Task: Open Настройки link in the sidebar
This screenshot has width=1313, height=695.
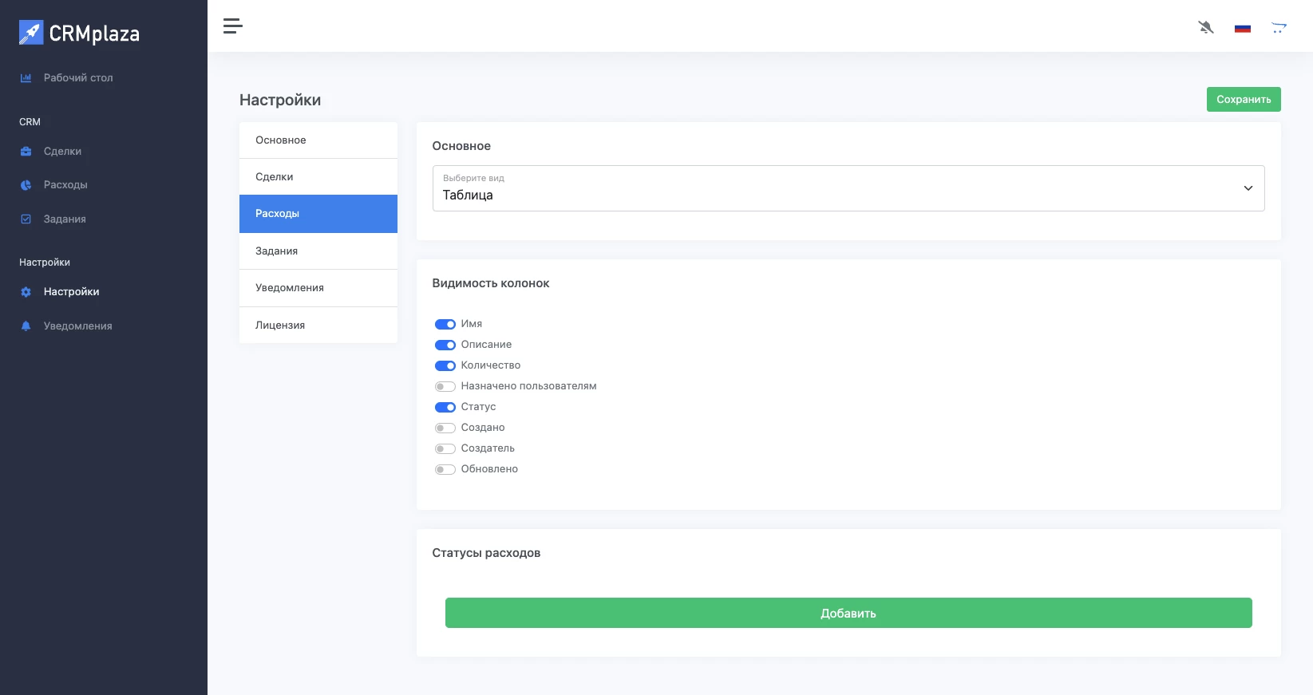Action: pos(72,292)
